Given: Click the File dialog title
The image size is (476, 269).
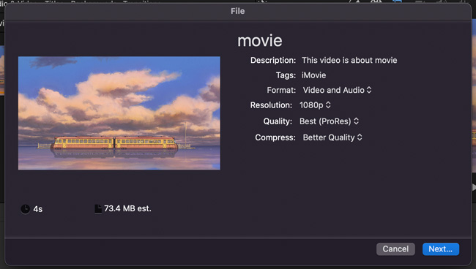Looking at the screenshot, I should point(238,11).
